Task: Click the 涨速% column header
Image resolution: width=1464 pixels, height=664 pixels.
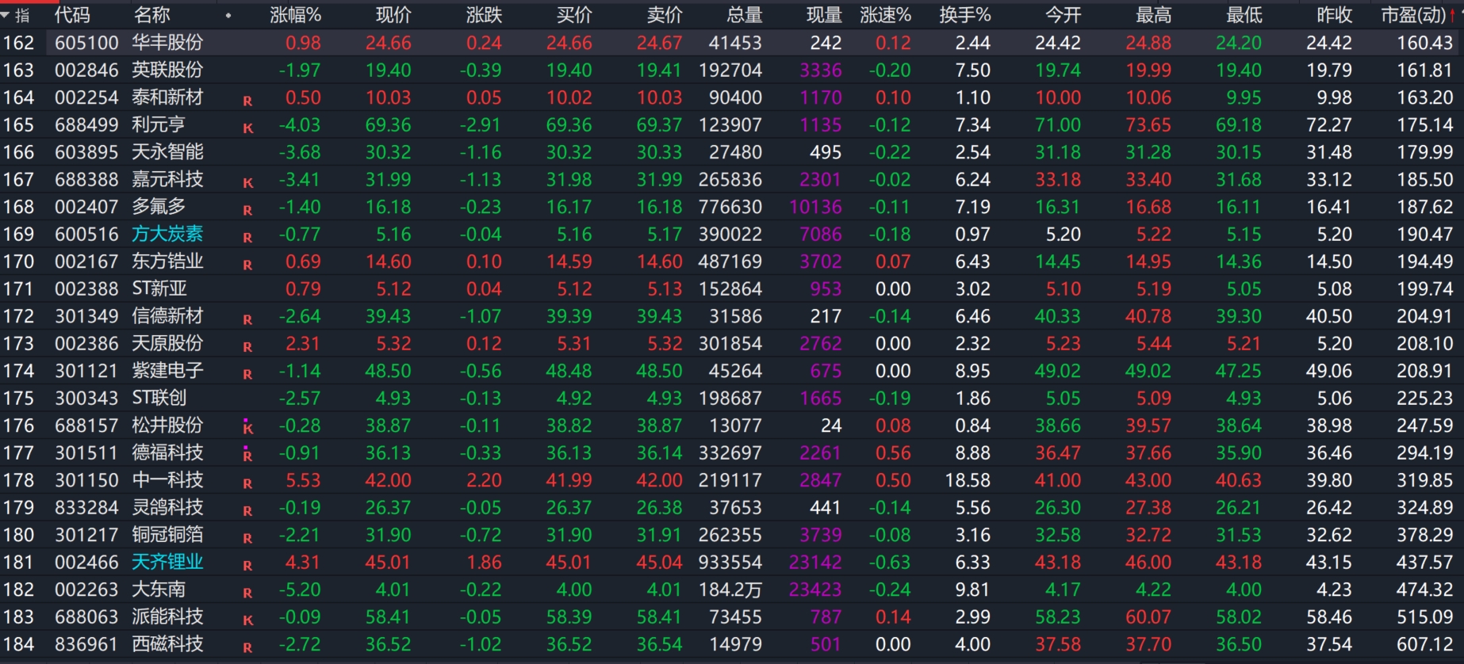Action: 886,15
